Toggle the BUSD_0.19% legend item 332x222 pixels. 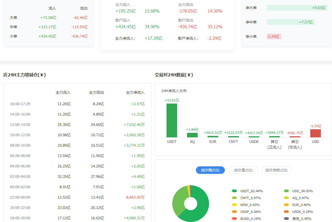pyautogui.click(x=247, y=219)
